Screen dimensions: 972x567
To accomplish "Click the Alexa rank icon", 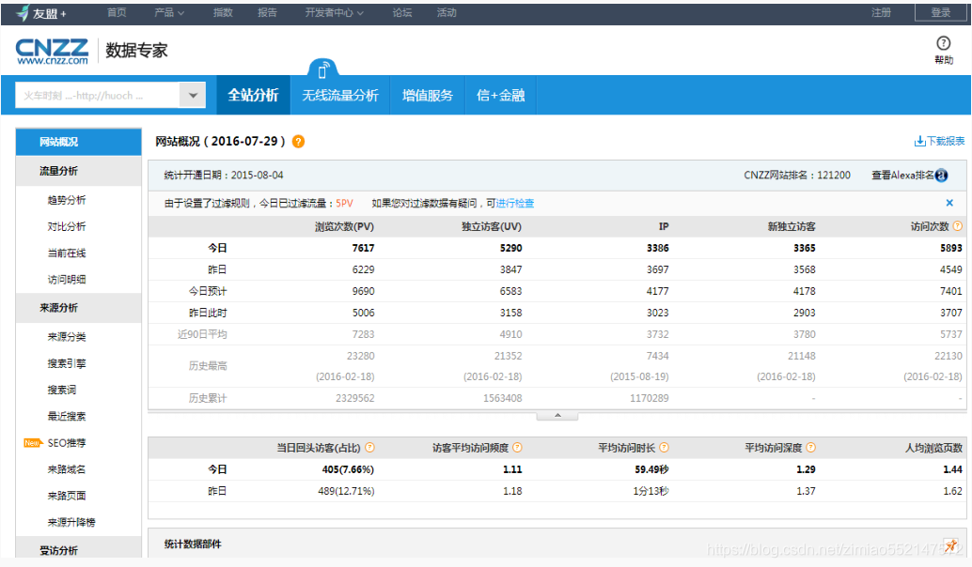I will pyautogui.click(x=941, y=176).
